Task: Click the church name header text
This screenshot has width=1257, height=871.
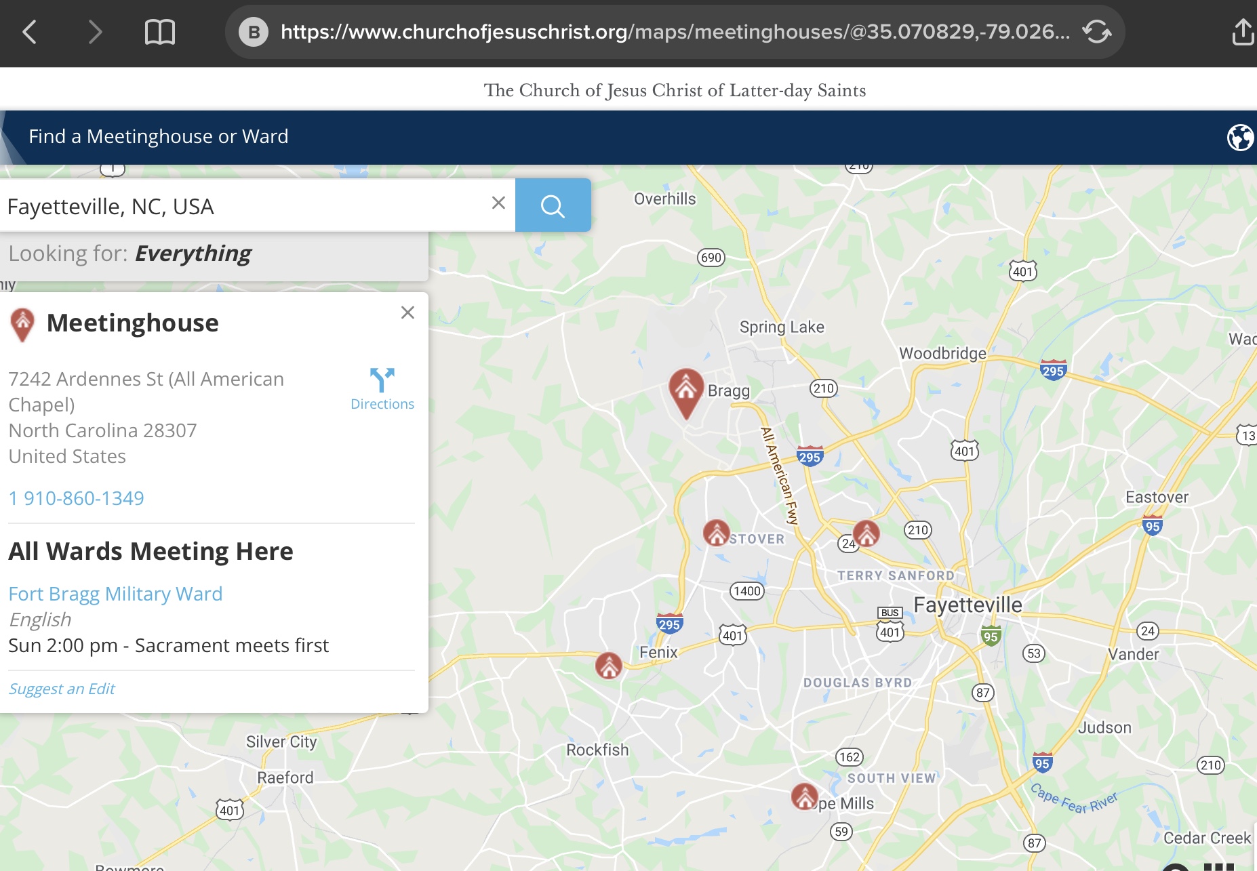Action: click(675, 90)
